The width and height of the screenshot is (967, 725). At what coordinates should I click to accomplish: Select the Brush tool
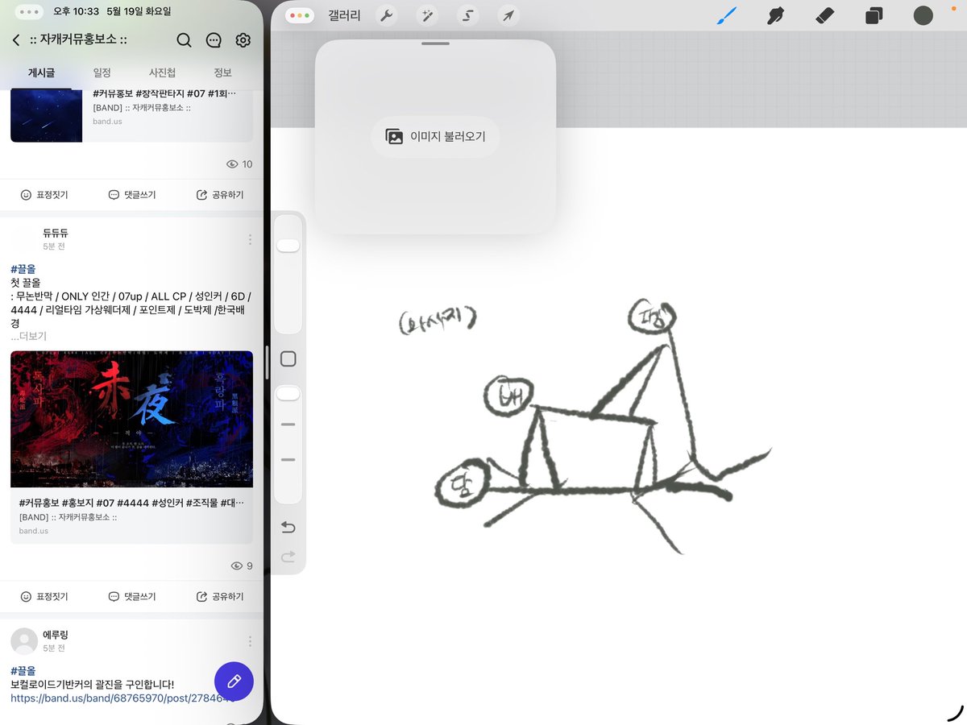(x=727, y=15)
